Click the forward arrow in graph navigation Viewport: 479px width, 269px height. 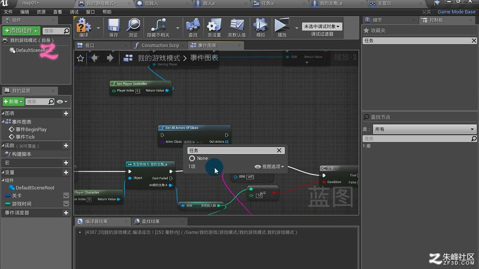pos(110,58)
